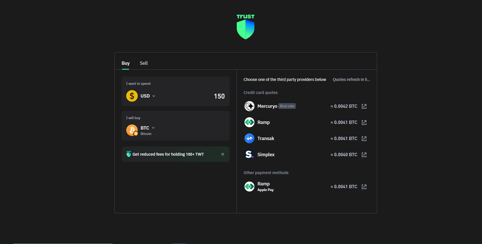This screenshot has width=482, height=244.
Task: Click the small Trust shield icon in the banner
Action: (129, 154)
